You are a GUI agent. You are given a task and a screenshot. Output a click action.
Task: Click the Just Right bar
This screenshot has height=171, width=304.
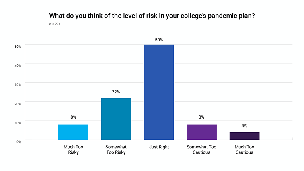point(159,92)
